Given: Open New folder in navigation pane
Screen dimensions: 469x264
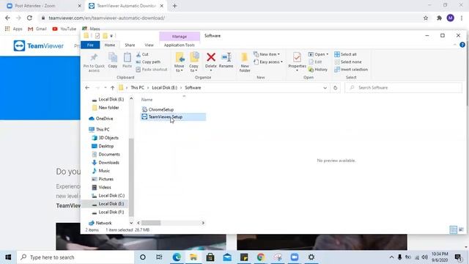Looking at the screenshot, I should coord(106,108).
